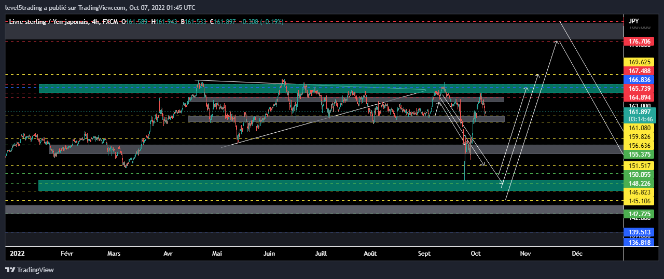The image size is (664, 279).
Task: Click the 150.055 green price label
Action: pyautogui.click(x=639, y=175)
